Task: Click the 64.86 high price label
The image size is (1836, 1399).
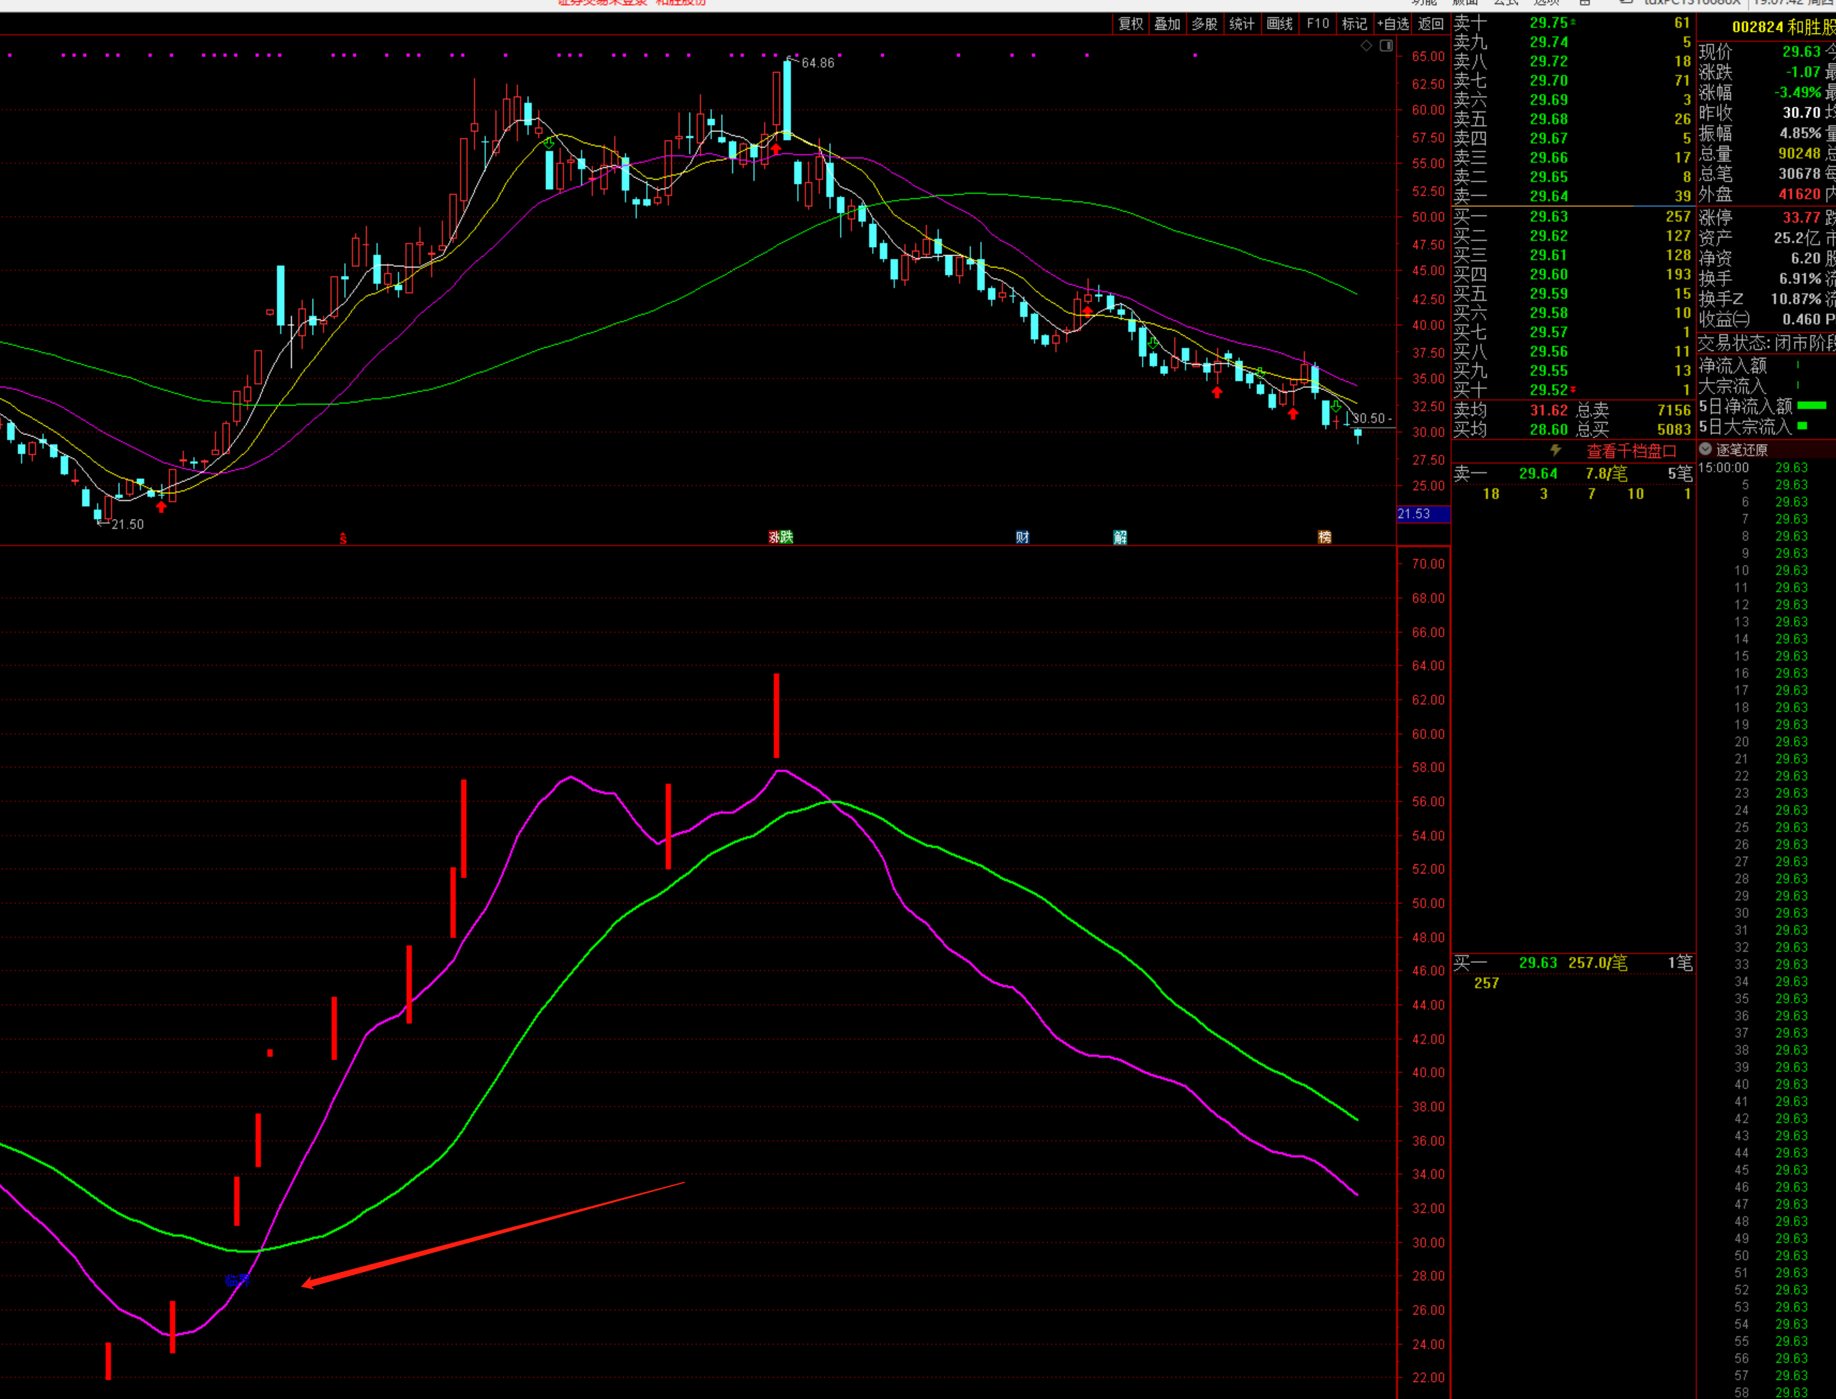Action: click(817, 64)
